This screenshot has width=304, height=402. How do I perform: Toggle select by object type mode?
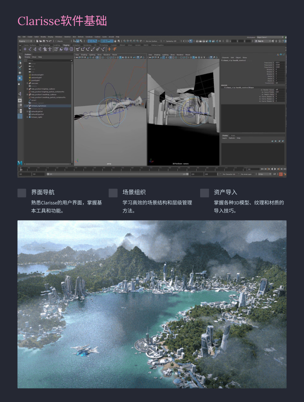[x=78, y=41]
